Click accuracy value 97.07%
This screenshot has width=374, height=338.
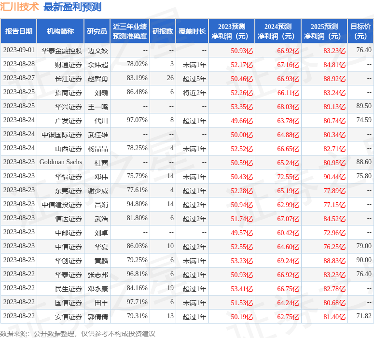pyautogui.click(x=137, y=120)
